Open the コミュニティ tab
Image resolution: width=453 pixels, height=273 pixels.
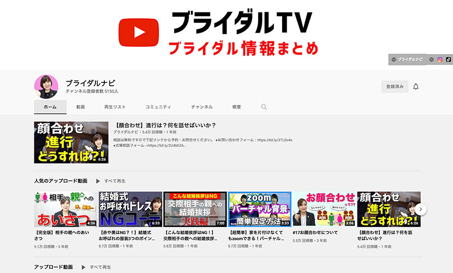pyautogui.click(x=158, y=107)
